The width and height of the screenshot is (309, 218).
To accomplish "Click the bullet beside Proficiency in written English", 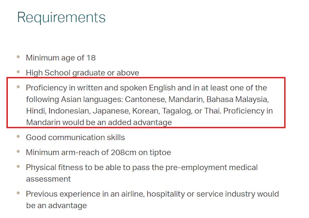I will 18,87.
